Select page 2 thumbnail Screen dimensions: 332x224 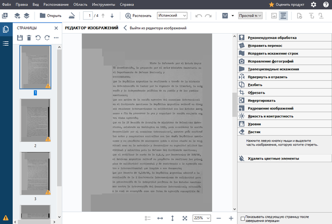click(35, 120)
